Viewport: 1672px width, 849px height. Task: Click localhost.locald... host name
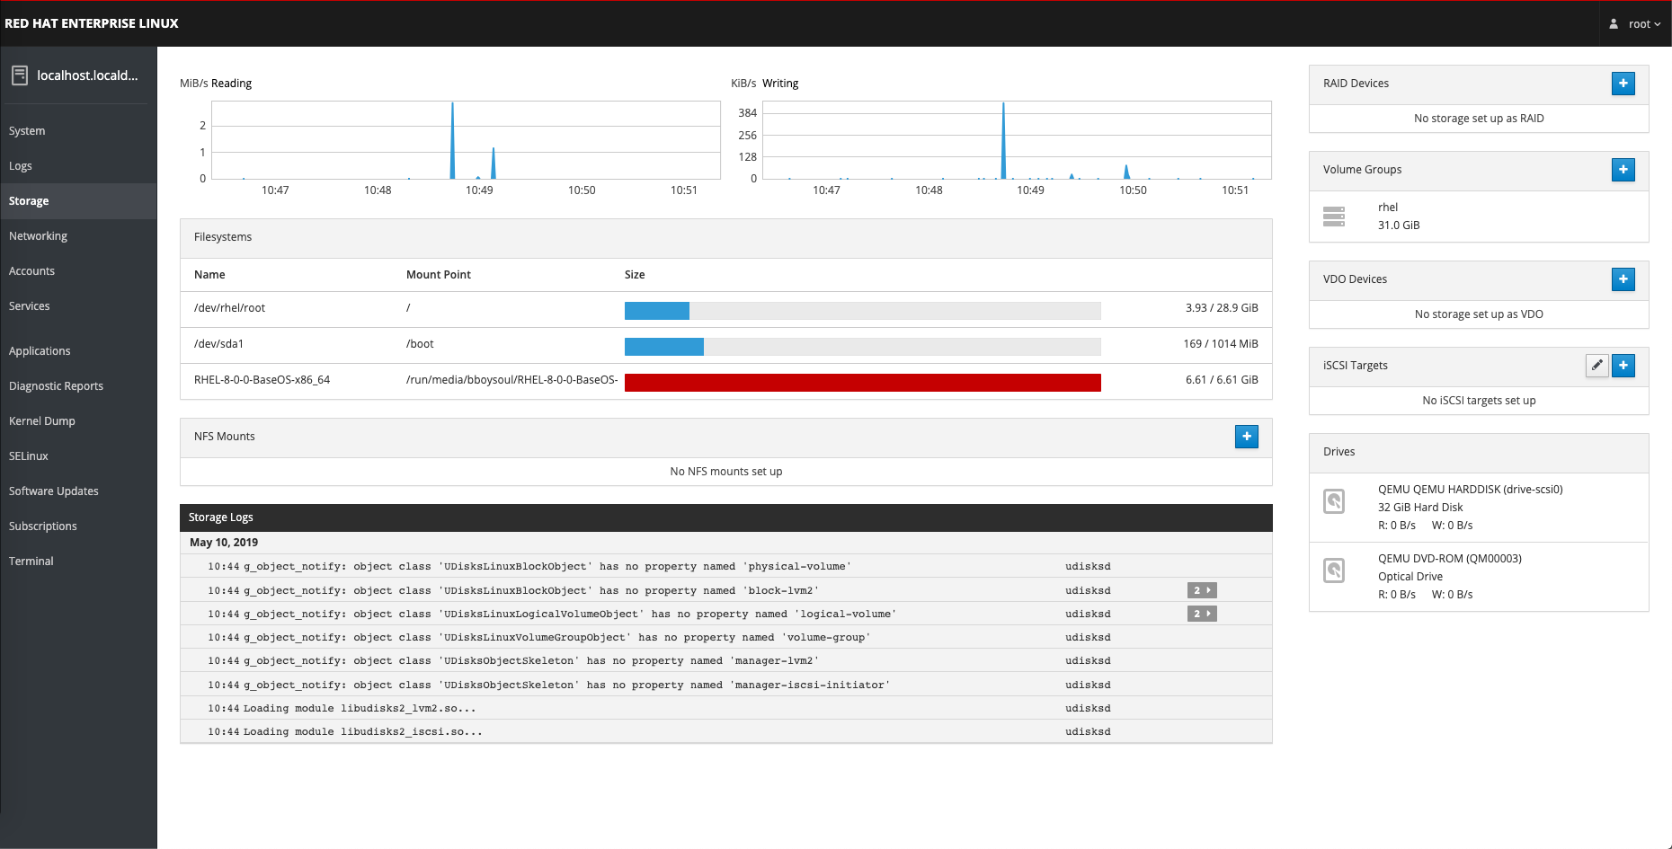pos(87,75)
